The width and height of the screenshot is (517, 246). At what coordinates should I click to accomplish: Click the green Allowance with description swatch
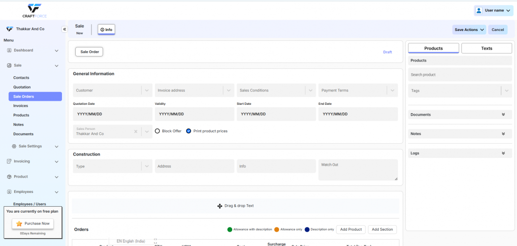pos(230,229)
